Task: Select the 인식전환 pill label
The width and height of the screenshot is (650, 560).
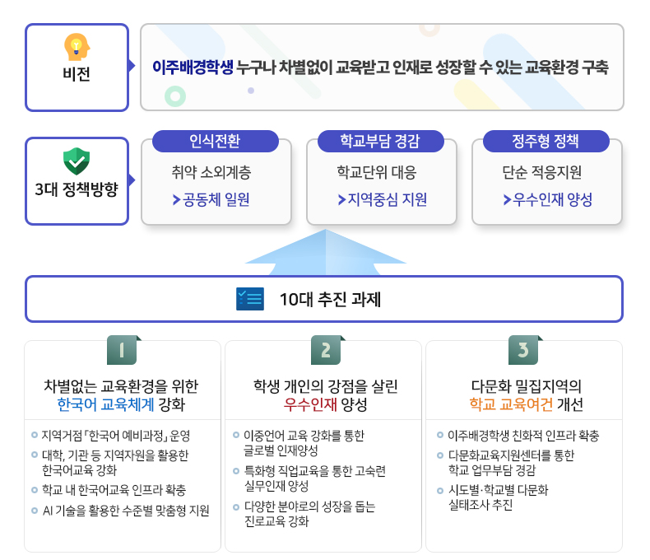Action: [x=215, y=141]
